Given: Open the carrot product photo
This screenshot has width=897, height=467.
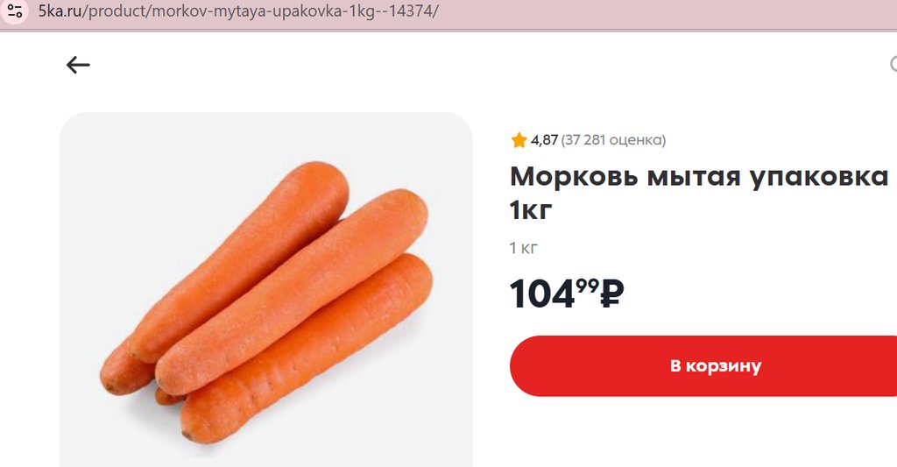Looking at the screenshot, I should 265,289.
